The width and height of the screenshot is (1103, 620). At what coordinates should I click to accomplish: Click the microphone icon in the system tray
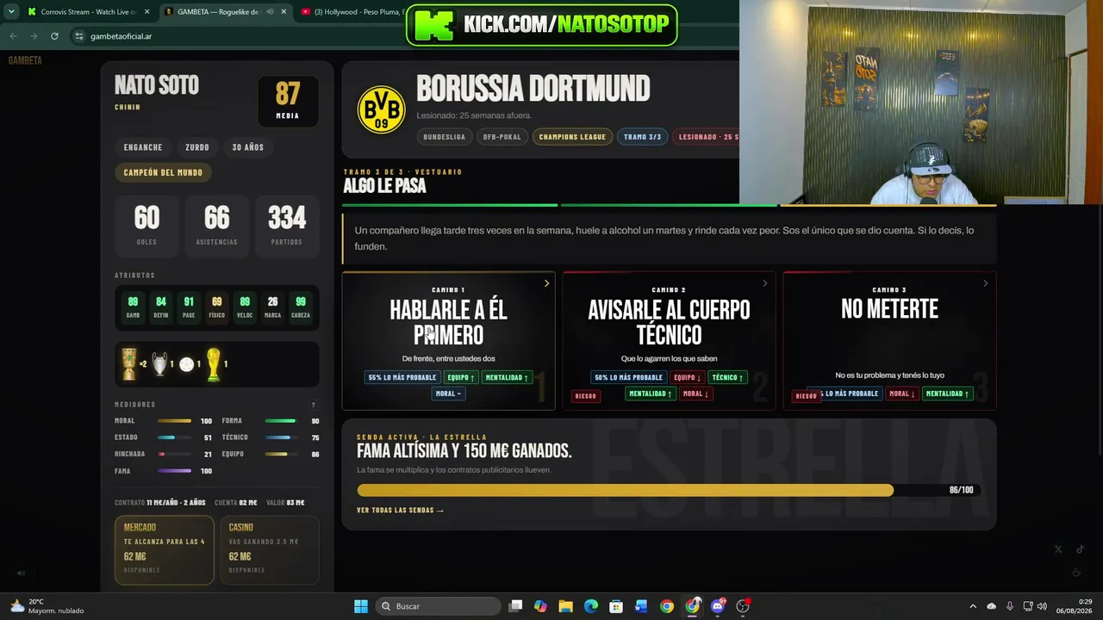click(1009, 606)
